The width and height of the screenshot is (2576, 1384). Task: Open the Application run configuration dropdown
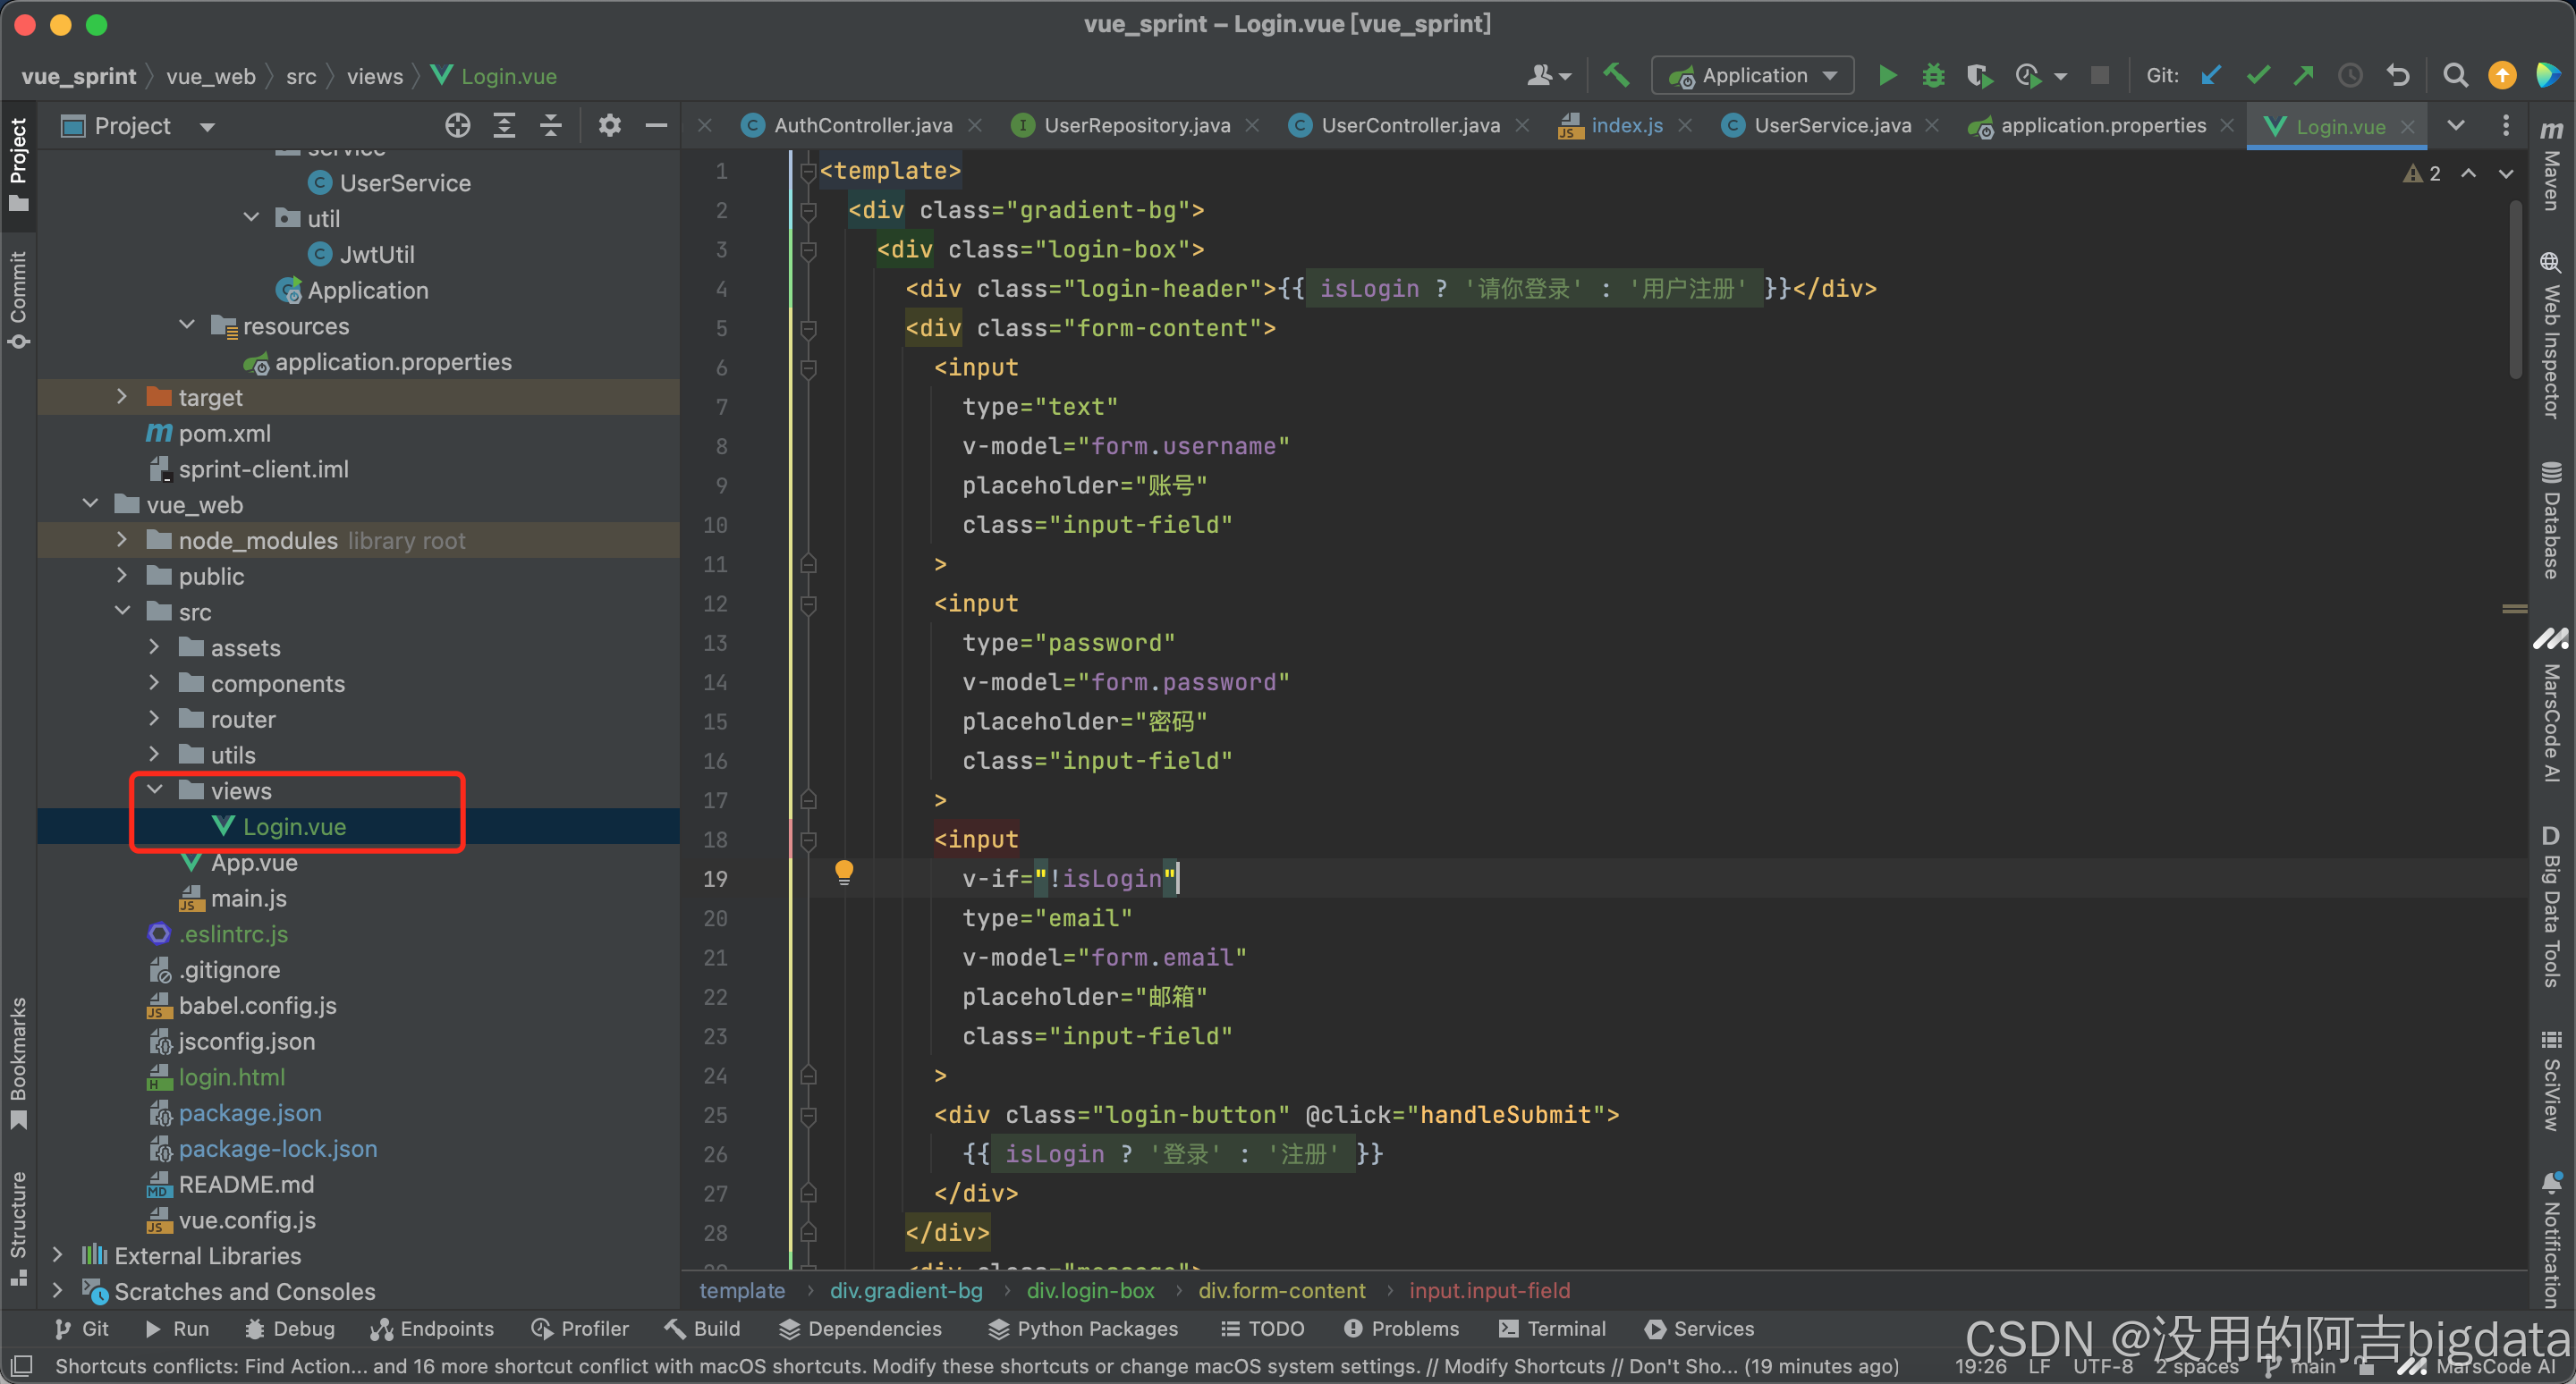pyautogui.click(x=1753, y=76)
